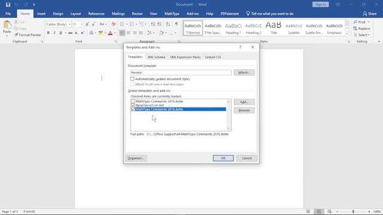
Task: Expand font color dropdown arrow
Action: [x=115, y=33]
